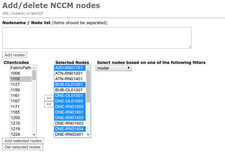
Task: Focus the Nodename / Node list text area
Action: [97, 38]
